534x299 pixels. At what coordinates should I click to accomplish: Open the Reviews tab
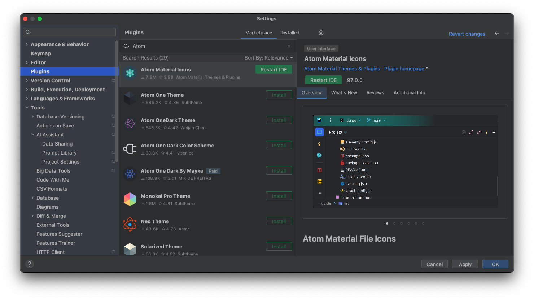375,93
